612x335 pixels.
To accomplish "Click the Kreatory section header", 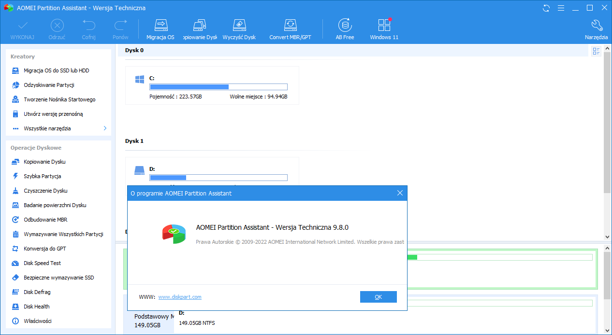I will click(x=23, y=56).
